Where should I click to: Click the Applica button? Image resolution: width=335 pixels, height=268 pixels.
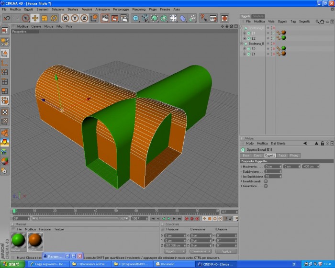coord(226,251)
